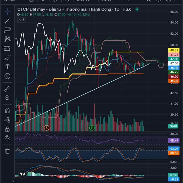Click the orange 88.55 stochastic label
Viewport: 183px width, 183px height.
(174, 153)
